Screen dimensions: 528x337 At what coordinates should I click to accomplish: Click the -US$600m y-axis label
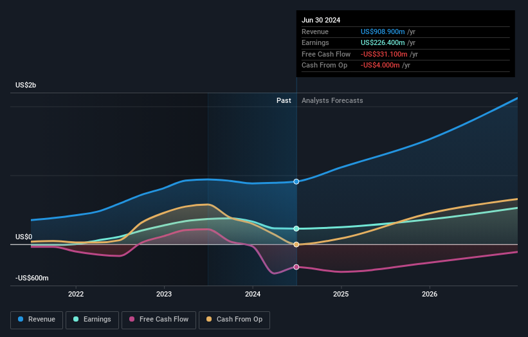tap(32, 278)
